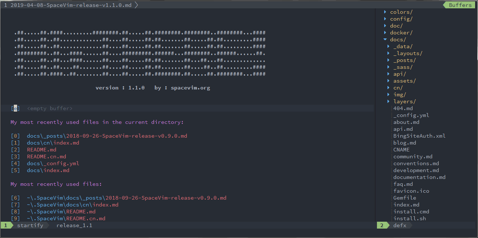Open api.md in the file tree

[x=403, y=129]
